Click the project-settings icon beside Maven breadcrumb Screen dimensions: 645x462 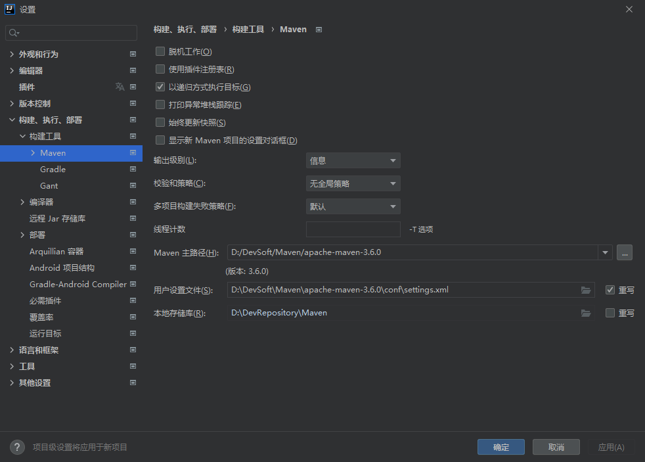(x=319, y=29)
